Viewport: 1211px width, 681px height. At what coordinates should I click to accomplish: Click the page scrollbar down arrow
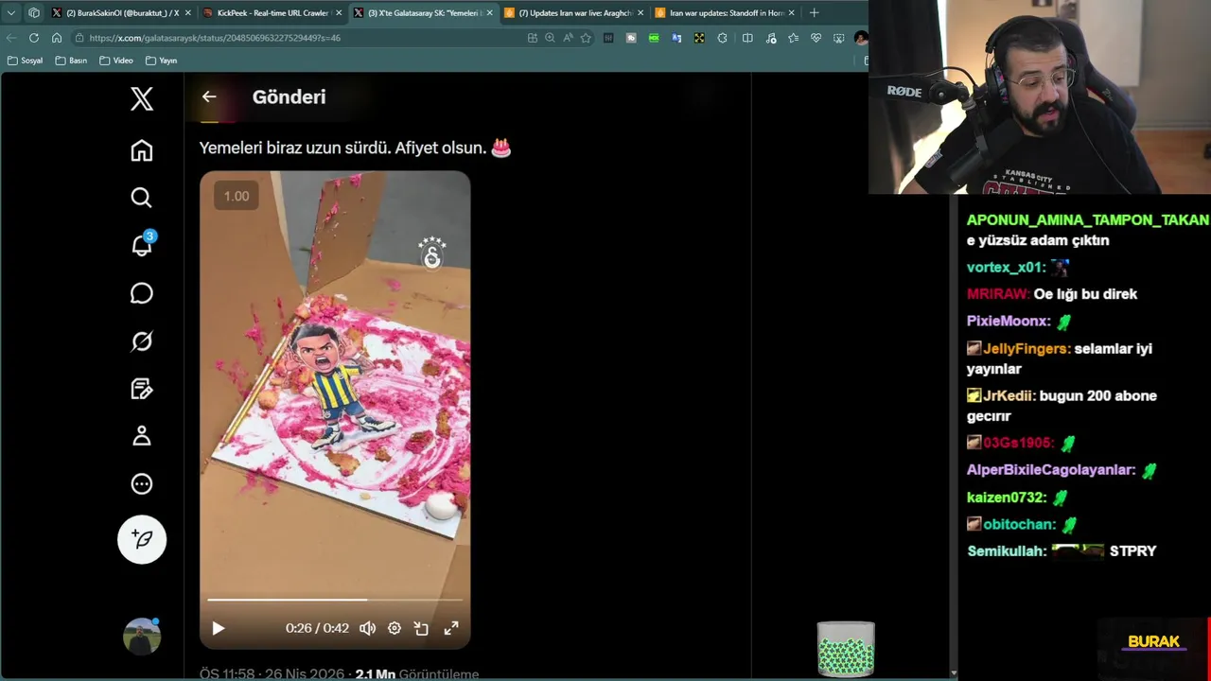coord(952,672)
